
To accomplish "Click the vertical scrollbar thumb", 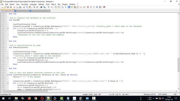I will 178,65.
